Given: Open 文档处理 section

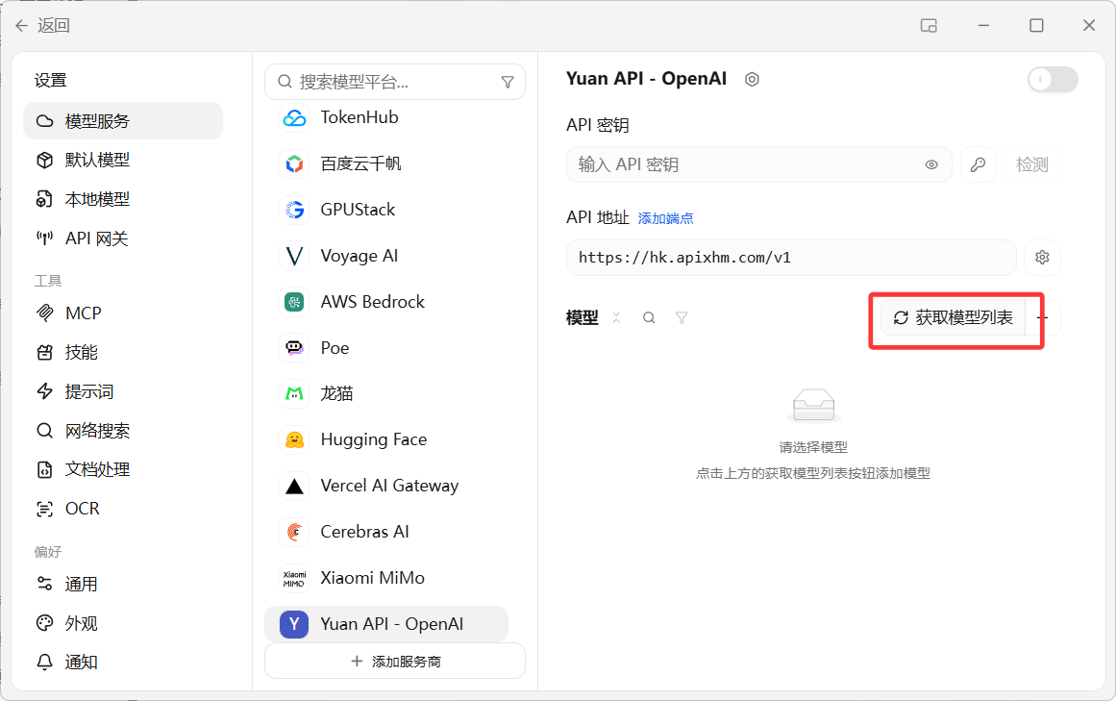Looking at the screenshot, I should 123,469.
